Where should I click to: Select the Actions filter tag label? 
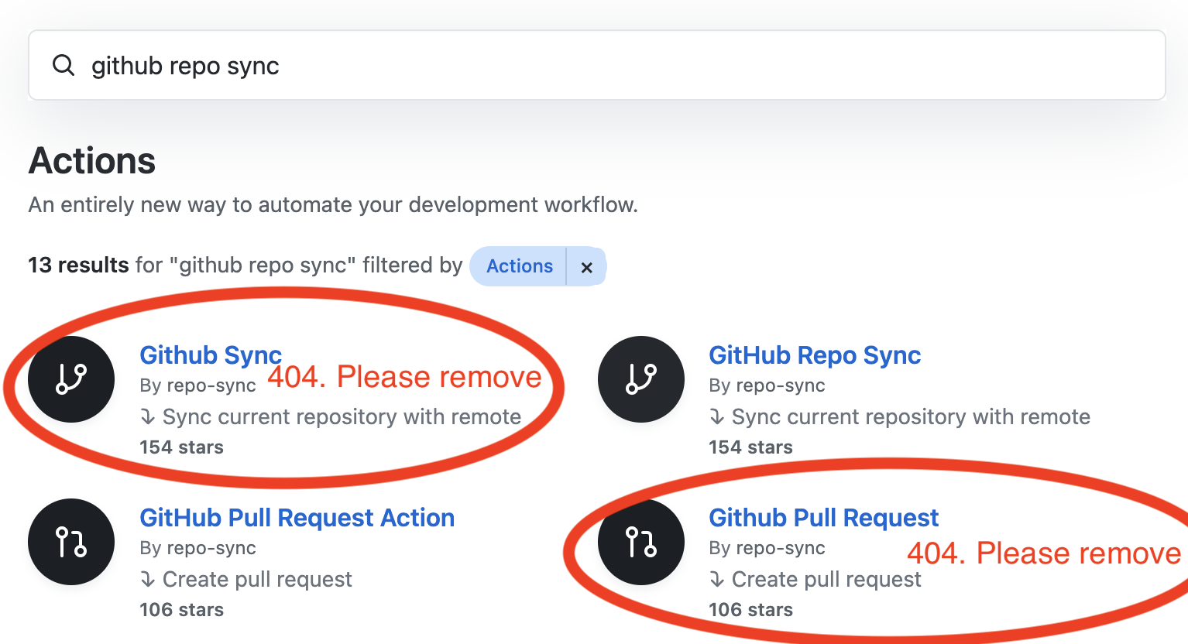[x=519, y=266]
